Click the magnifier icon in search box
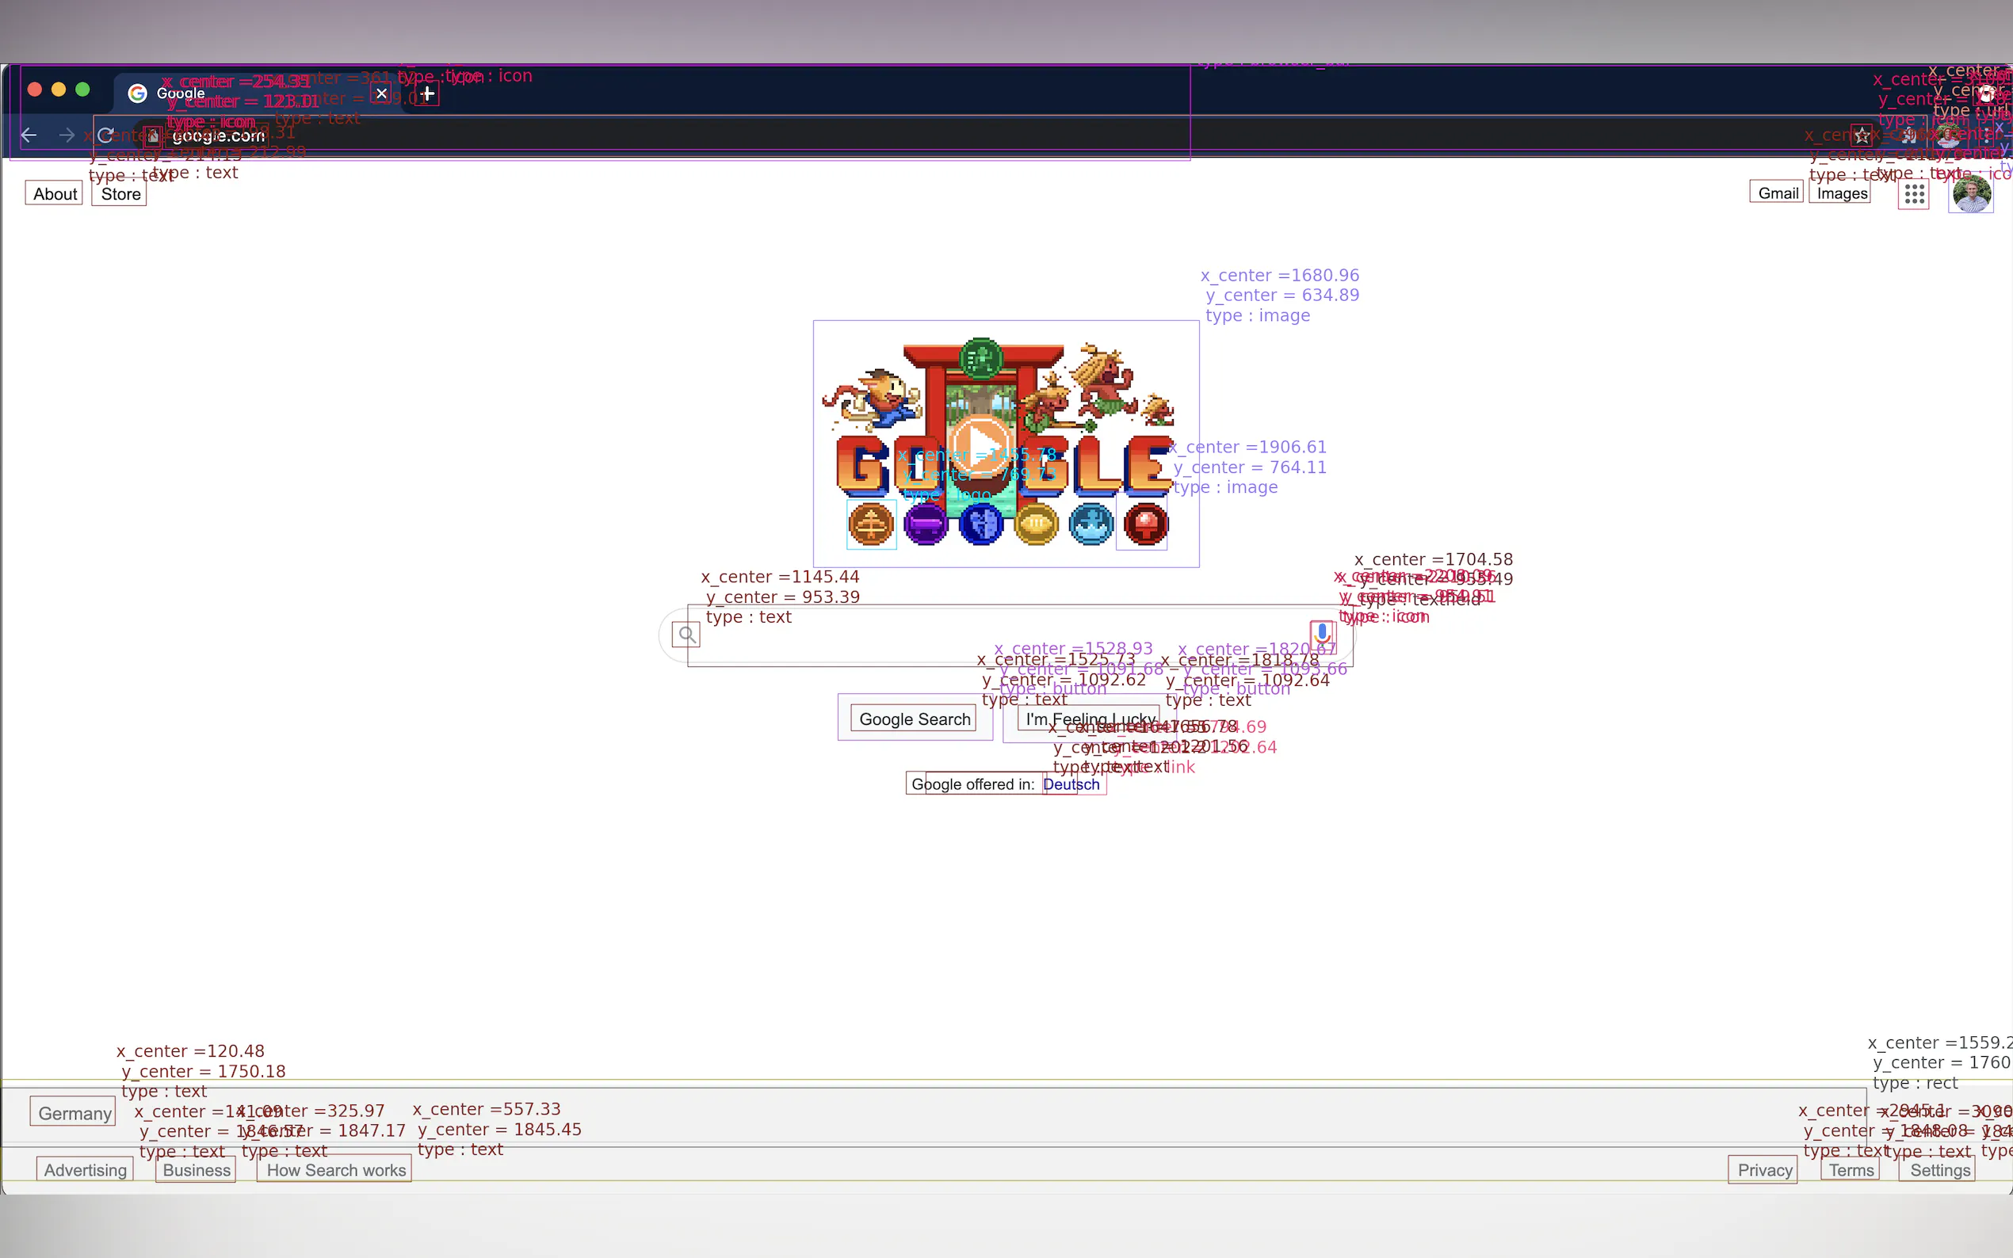Viewport: 2013px width, 1258px height. tap(686, 635)
